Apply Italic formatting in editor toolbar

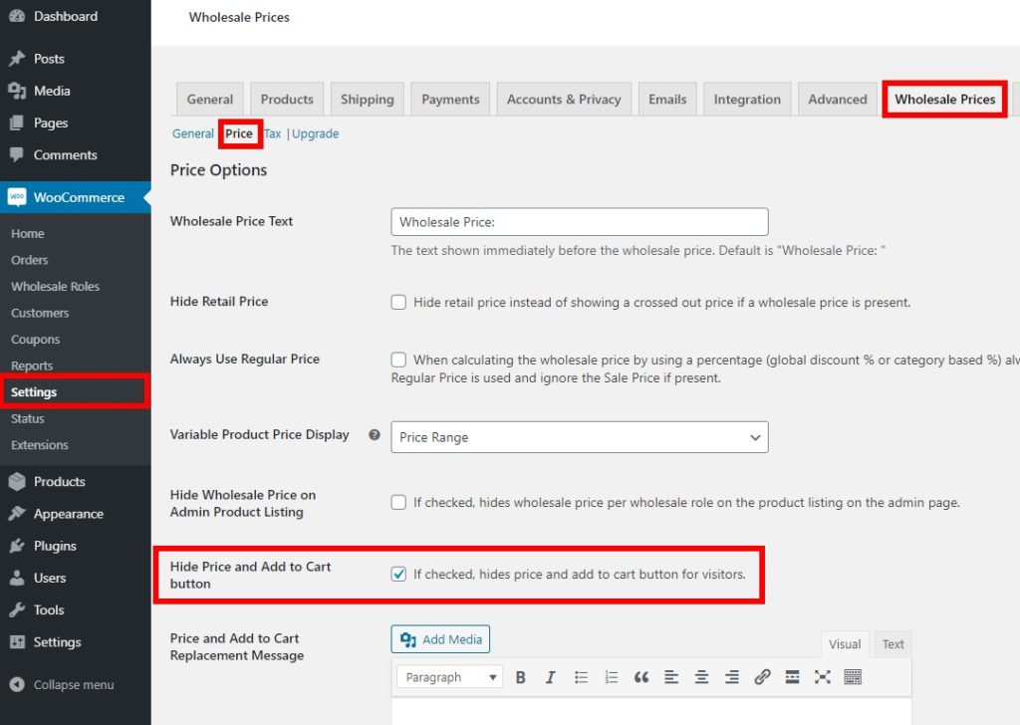(550, 677)
